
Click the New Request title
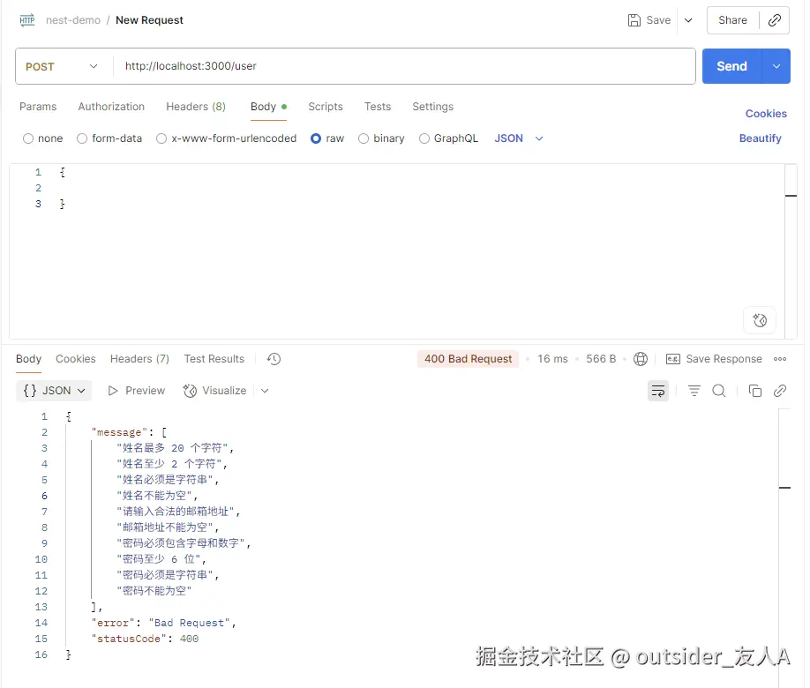tap(149, 20)
